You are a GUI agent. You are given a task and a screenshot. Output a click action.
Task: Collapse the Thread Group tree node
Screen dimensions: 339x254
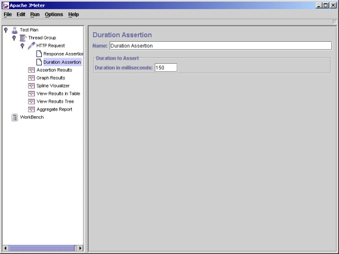[x=14, y=38]
